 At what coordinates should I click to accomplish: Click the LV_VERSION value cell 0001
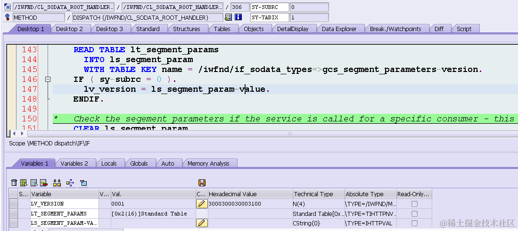(153, 204)
